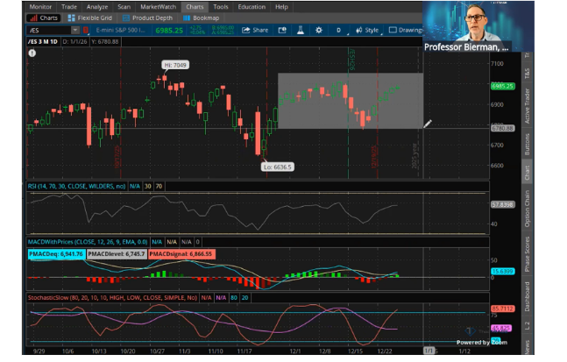Click the cyan 15.6399 MACD axis value

point(503,271)
